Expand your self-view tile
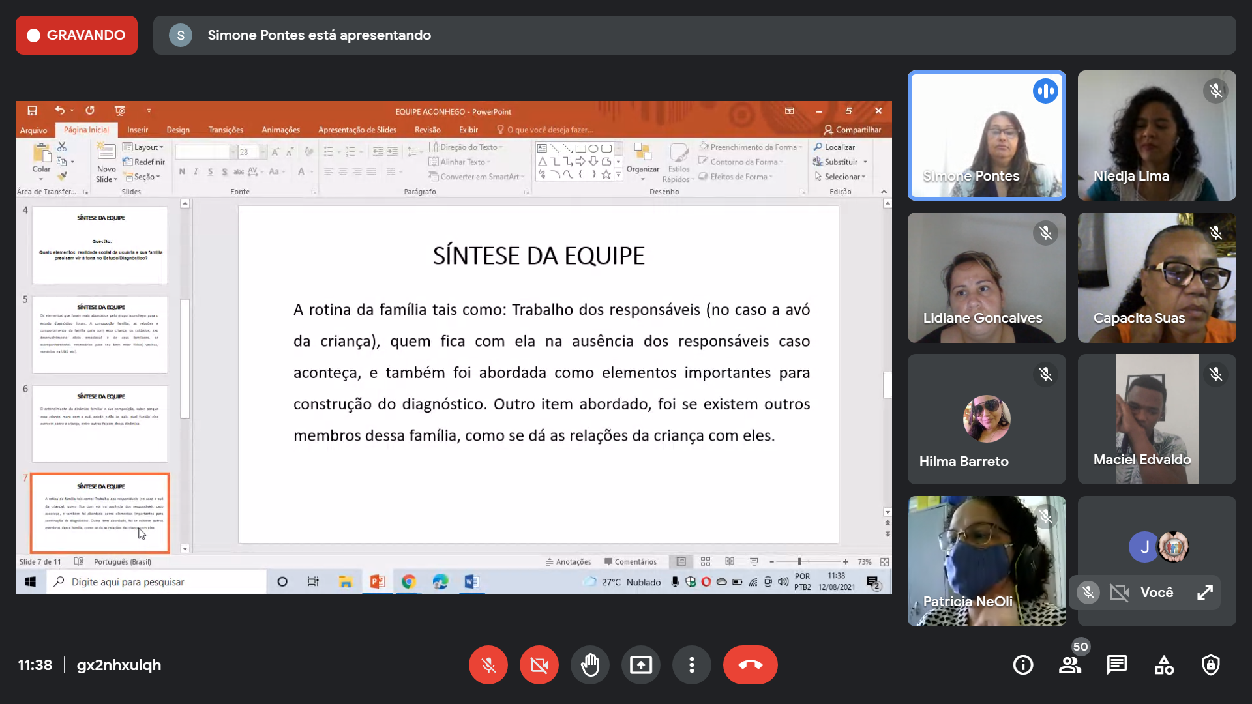Viewport: 1252px width, 704px height. 1204,592
